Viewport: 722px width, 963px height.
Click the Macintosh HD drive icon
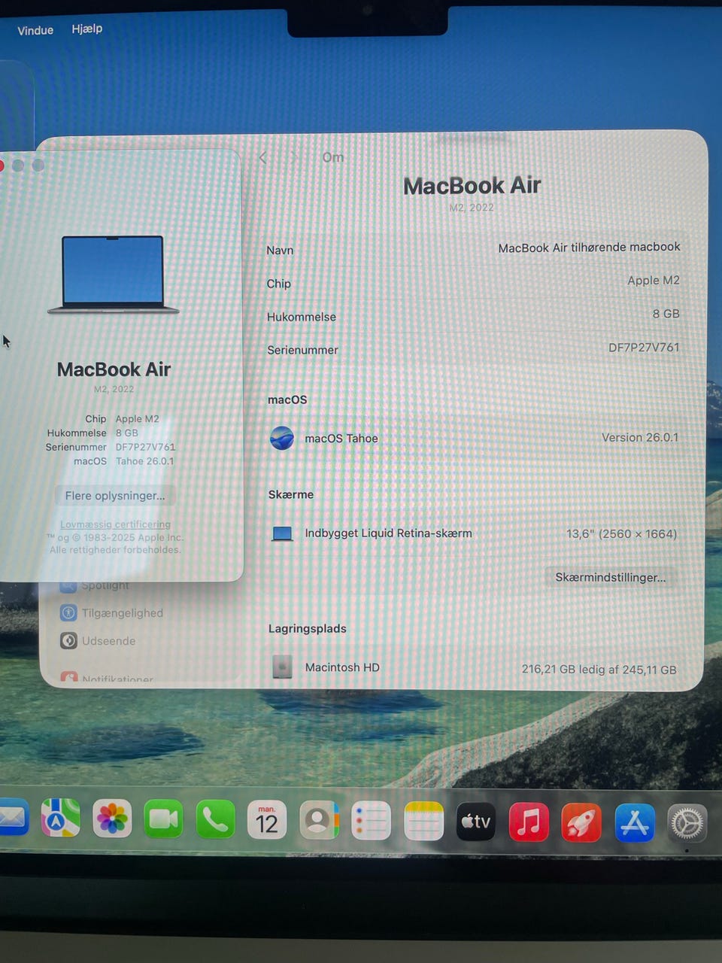282,667
